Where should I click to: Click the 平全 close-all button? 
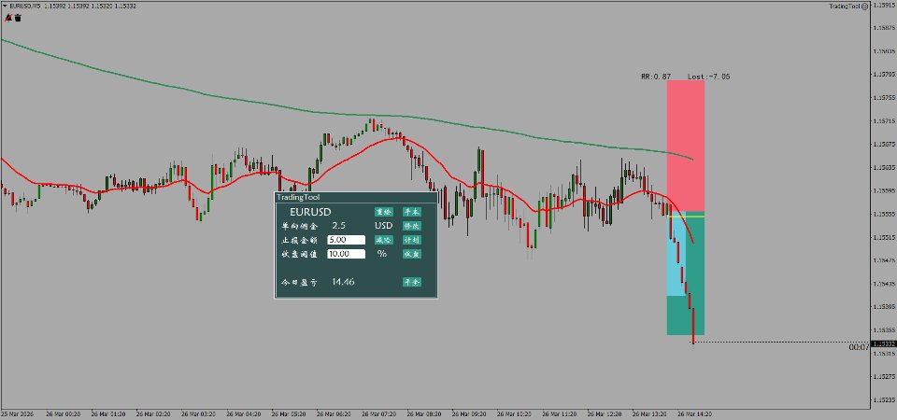(411, 282)
